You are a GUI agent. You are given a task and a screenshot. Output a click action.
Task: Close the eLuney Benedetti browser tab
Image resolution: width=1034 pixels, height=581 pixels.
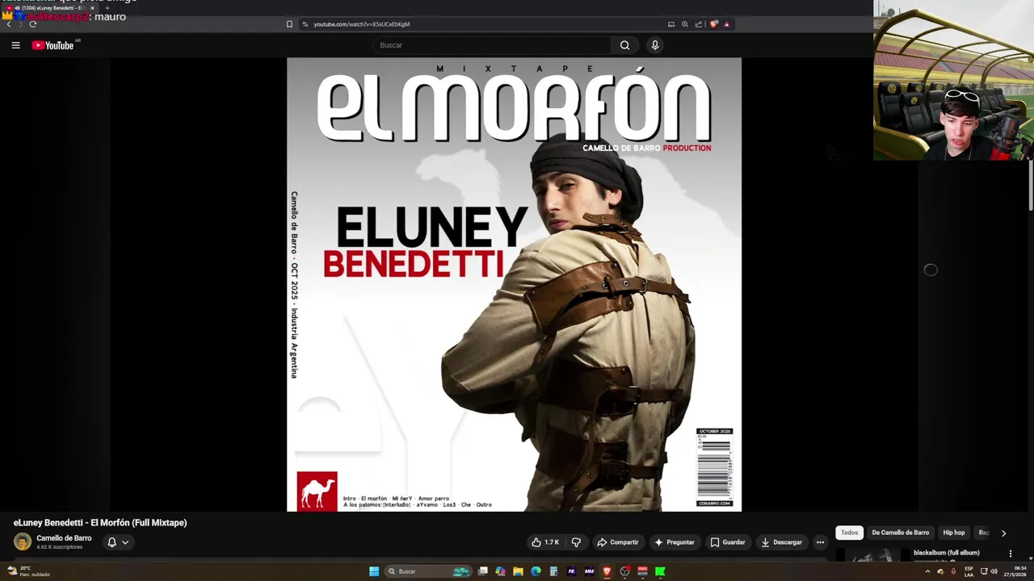click(92, 8)
